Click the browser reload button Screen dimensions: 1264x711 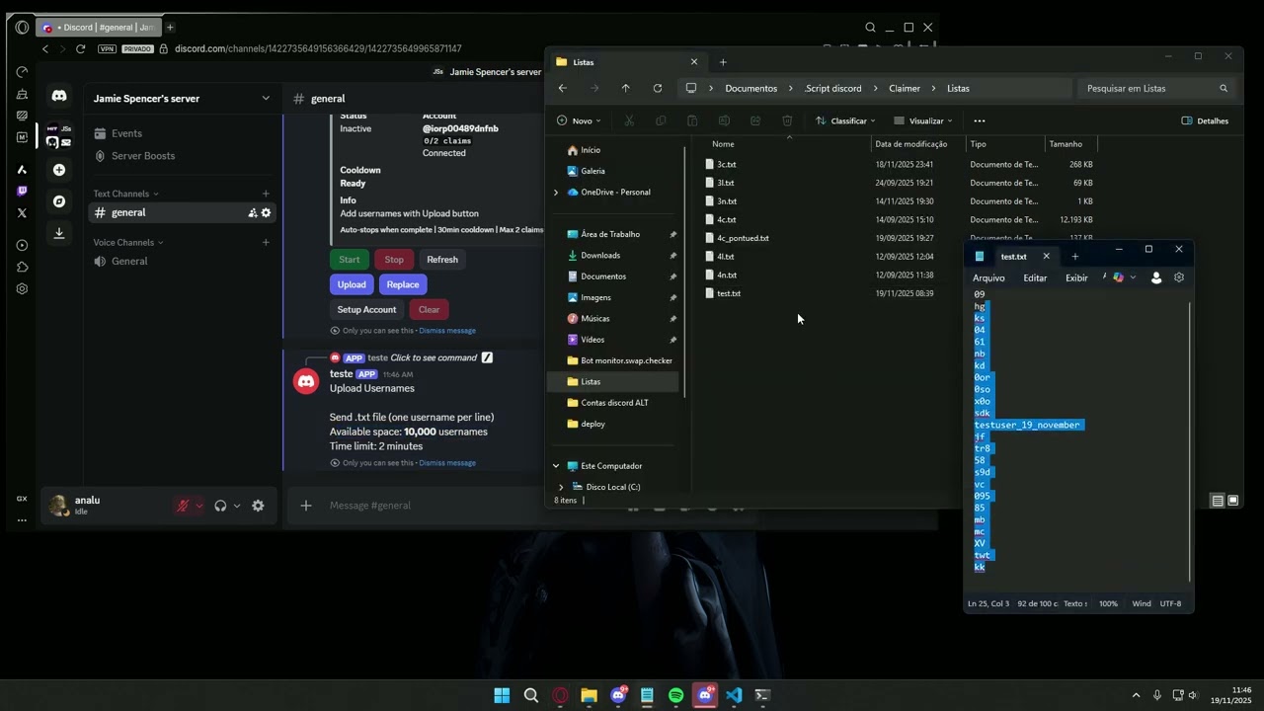(x=80, y=48)
